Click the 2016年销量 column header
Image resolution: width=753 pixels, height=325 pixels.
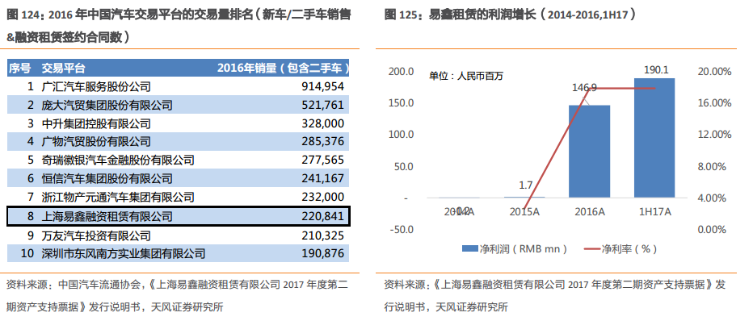tap(280, 68)
